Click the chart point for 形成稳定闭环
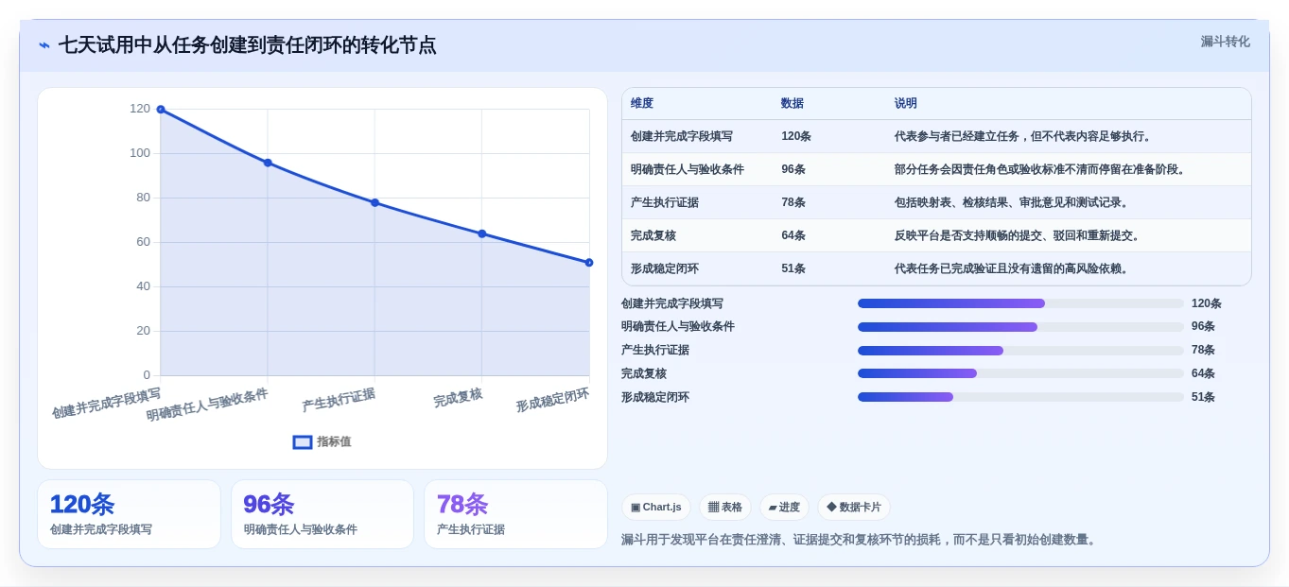 coord(589,263)
